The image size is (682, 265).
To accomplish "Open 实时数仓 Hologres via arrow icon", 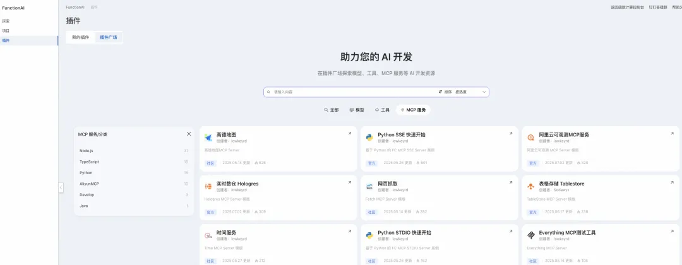I will click(350, 182).
